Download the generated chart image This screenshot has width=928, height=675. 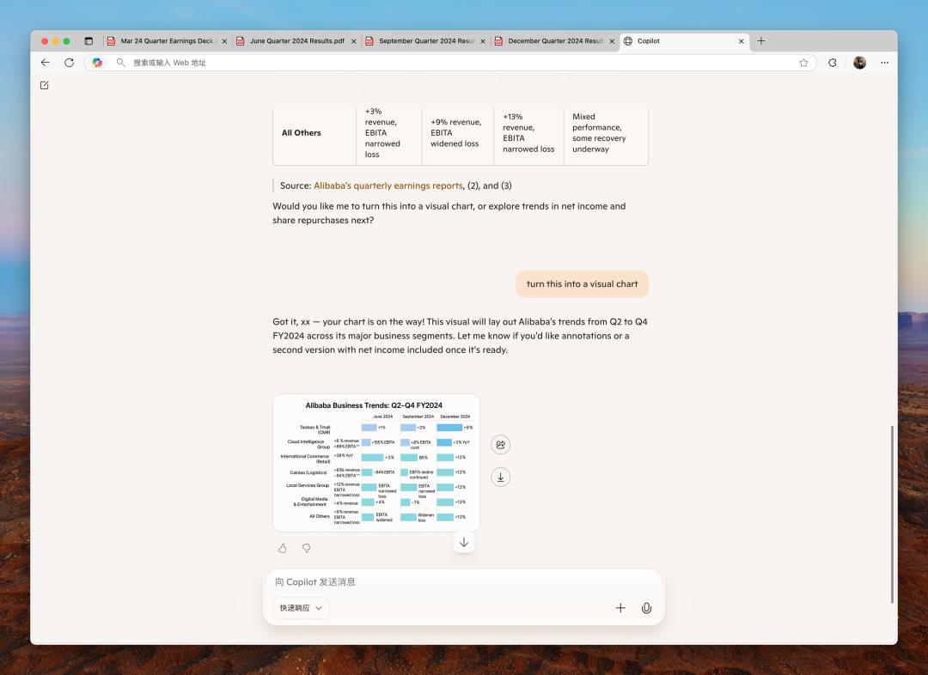click(501, 477)
